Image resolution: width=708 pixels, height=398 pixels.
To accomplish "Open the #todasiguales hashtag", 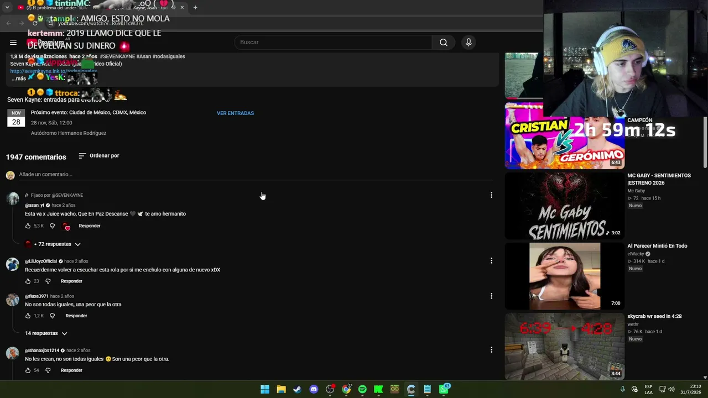I will (169, 56).
